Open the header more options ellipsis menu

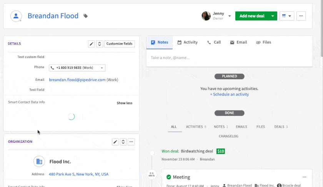301,16
